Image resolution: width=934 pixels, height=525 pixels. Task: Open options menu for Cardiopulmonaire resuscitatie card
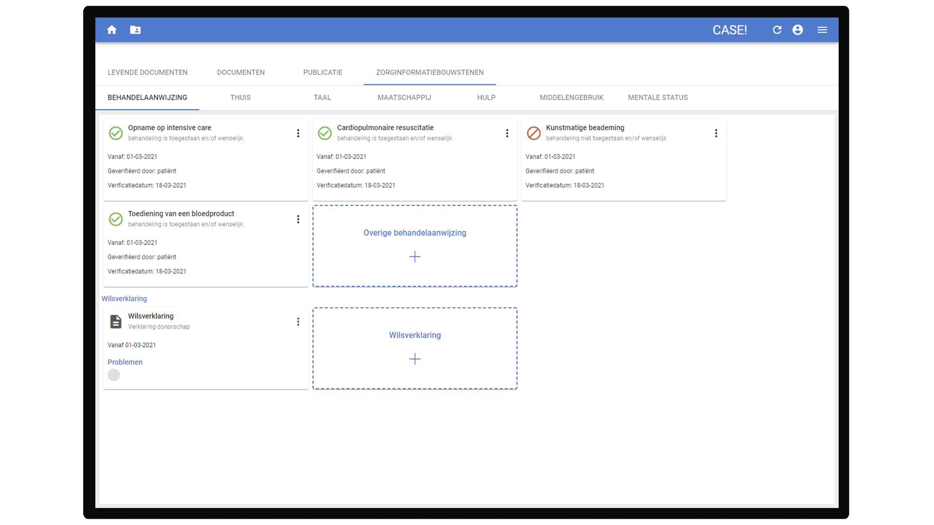[507, 133]
